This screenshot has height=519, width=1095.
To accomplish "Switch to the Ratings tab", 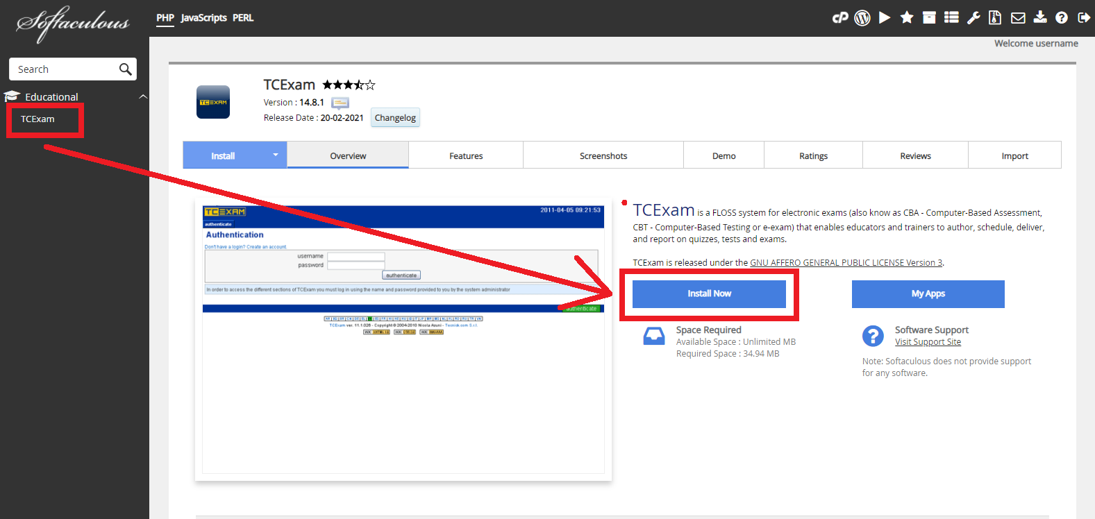I will [813, 155].
